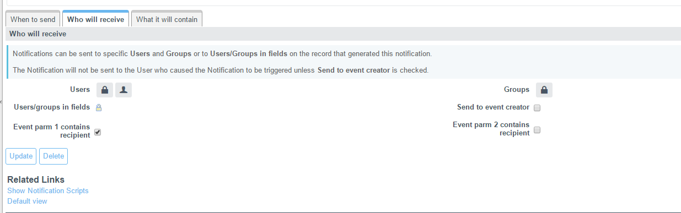
Task: Click the Users field label
Action: 80,90
